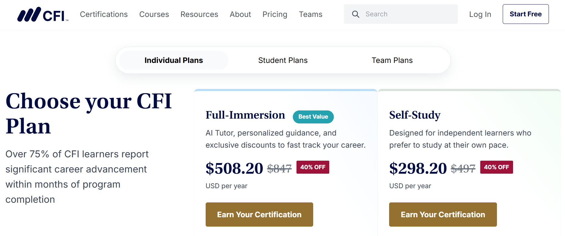
Task: Open the Teams menu
Action: (310, 14)
